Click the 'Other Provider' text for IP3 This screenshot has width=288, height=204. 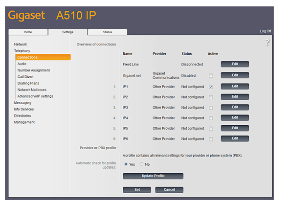(164, 108)
